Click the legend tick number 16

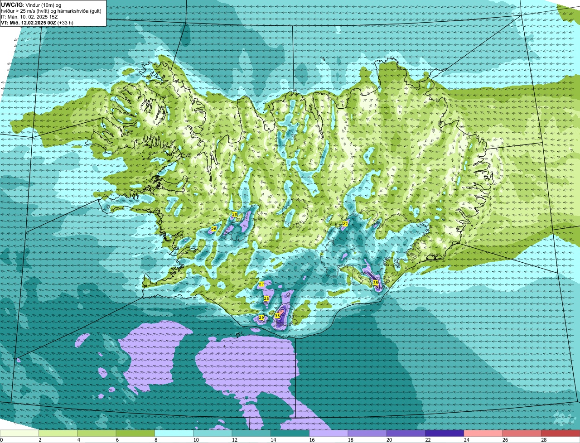(x=311, y=440)
